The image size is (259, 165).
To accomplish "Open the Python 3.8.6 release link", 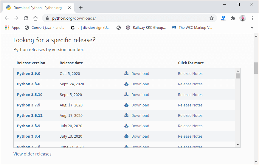I will (29, 84).
